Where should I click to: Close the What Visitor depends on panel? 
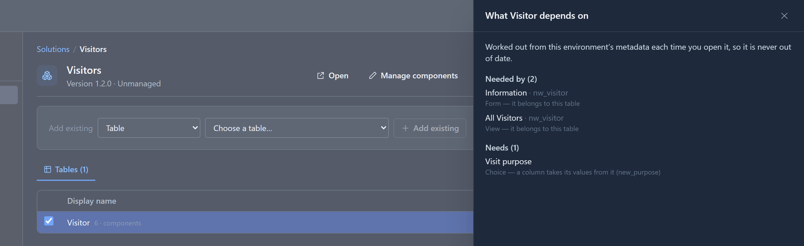784,16
